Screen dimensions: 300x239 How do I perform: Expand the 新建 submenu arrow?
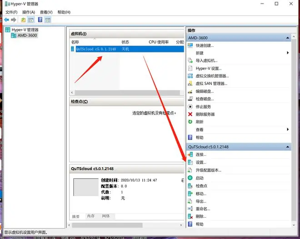(x=288, y=53)
